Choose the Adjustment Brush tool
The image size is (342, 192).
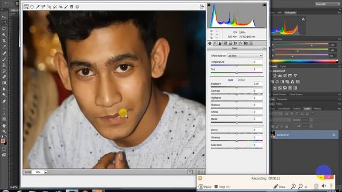(x=66, y=7)
